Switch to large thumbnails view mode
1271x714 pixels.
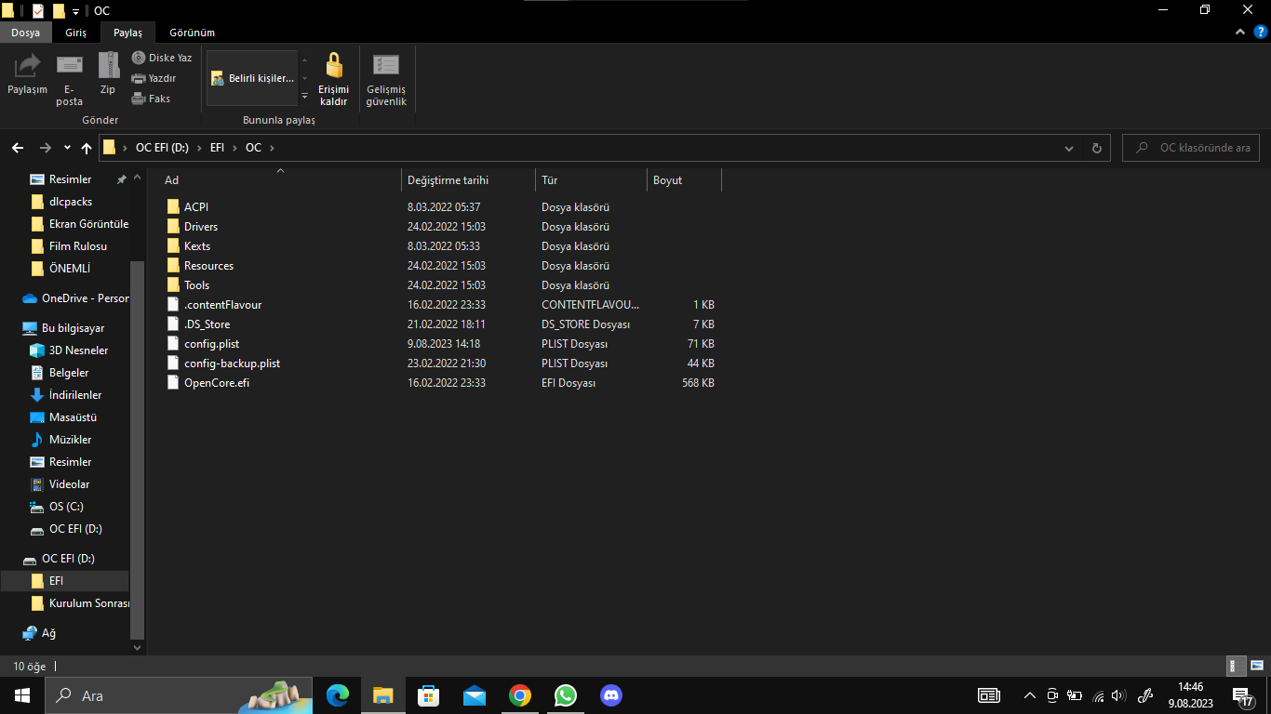point(1256,666)
